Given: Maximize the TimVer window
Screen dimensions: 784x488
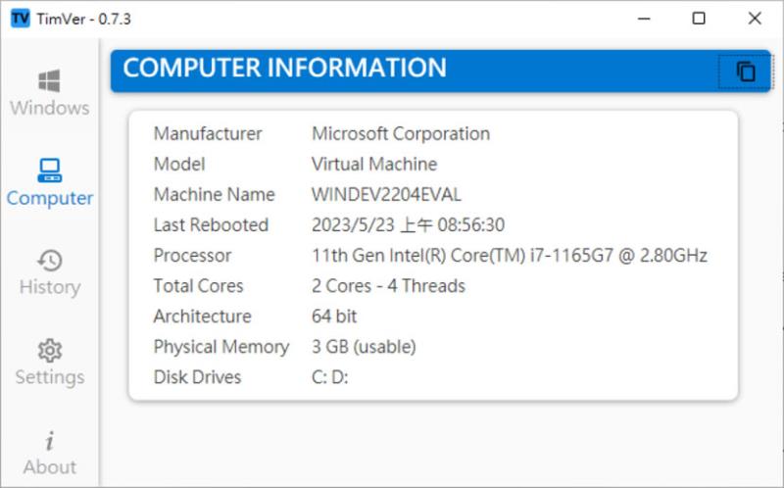Looking at the screenshot, I should (x=699, y=19).
